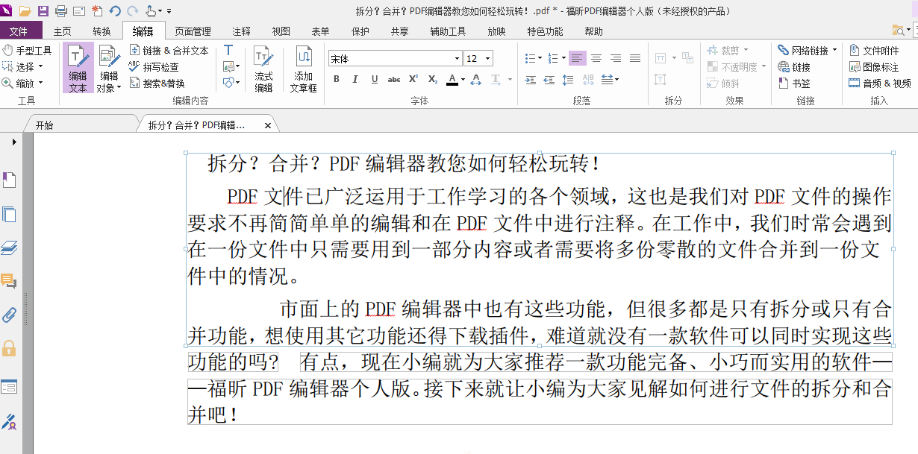Click the Edit Object (编辑对象) tool
Viewport: 918px width, 454px height.
109,67
